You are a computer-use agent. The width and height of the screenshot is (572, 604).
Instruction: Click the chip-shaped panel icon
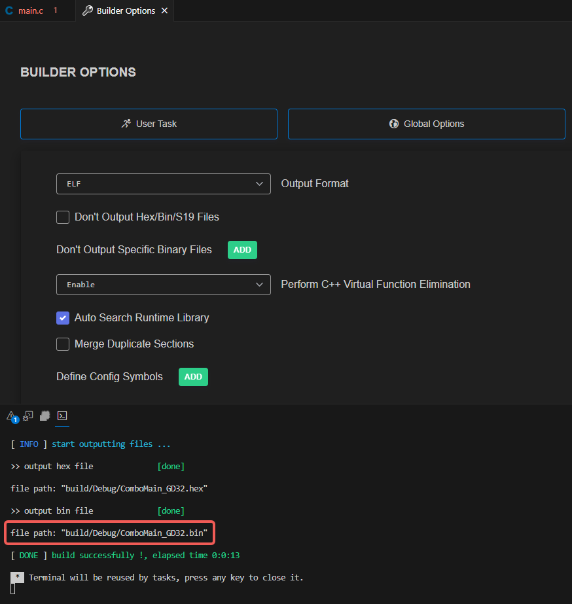pos(45,416)
